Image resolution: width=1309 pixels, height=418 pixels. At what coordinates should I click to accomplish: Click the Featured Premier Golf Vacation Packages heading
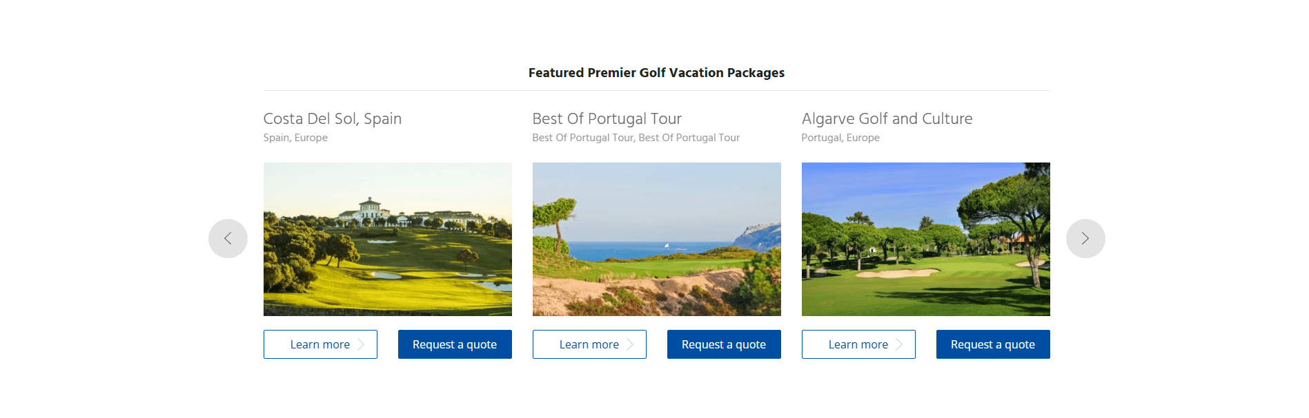(x=656, y=73)
